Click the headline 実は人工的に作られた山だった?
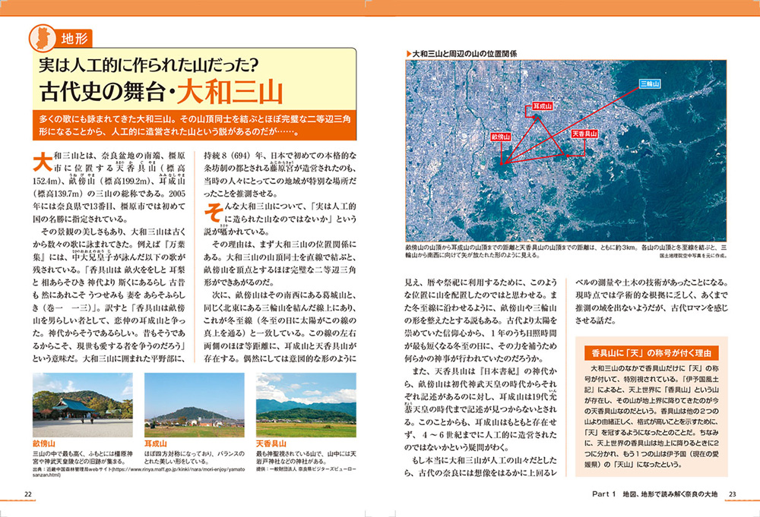760x517 pixels. pos(148,65)
